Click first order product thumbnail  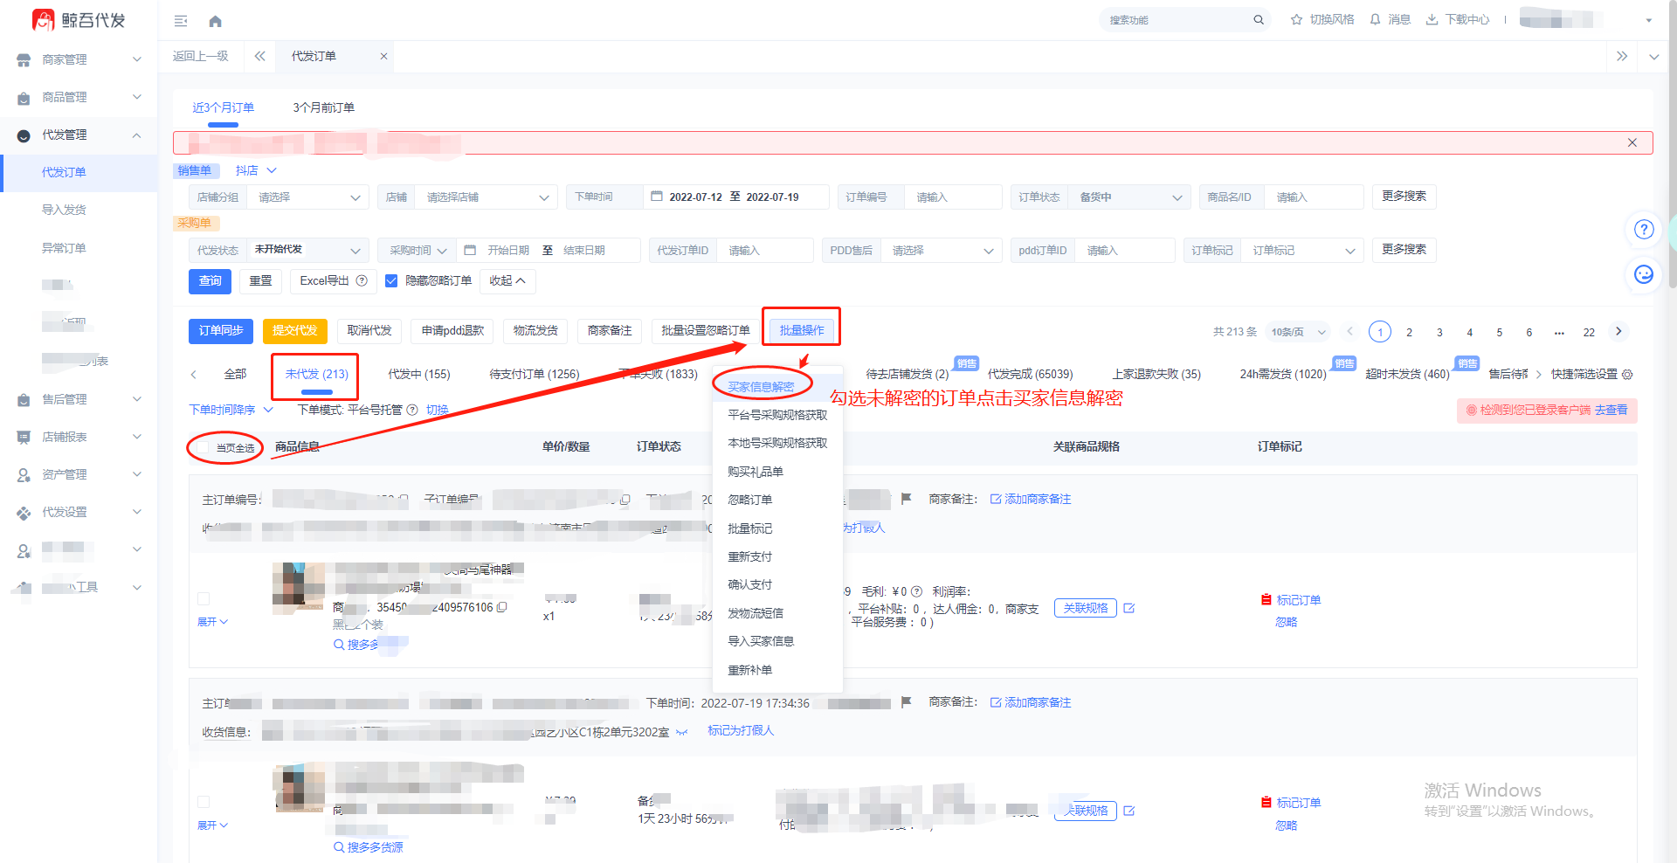click(x=299, y=585)
